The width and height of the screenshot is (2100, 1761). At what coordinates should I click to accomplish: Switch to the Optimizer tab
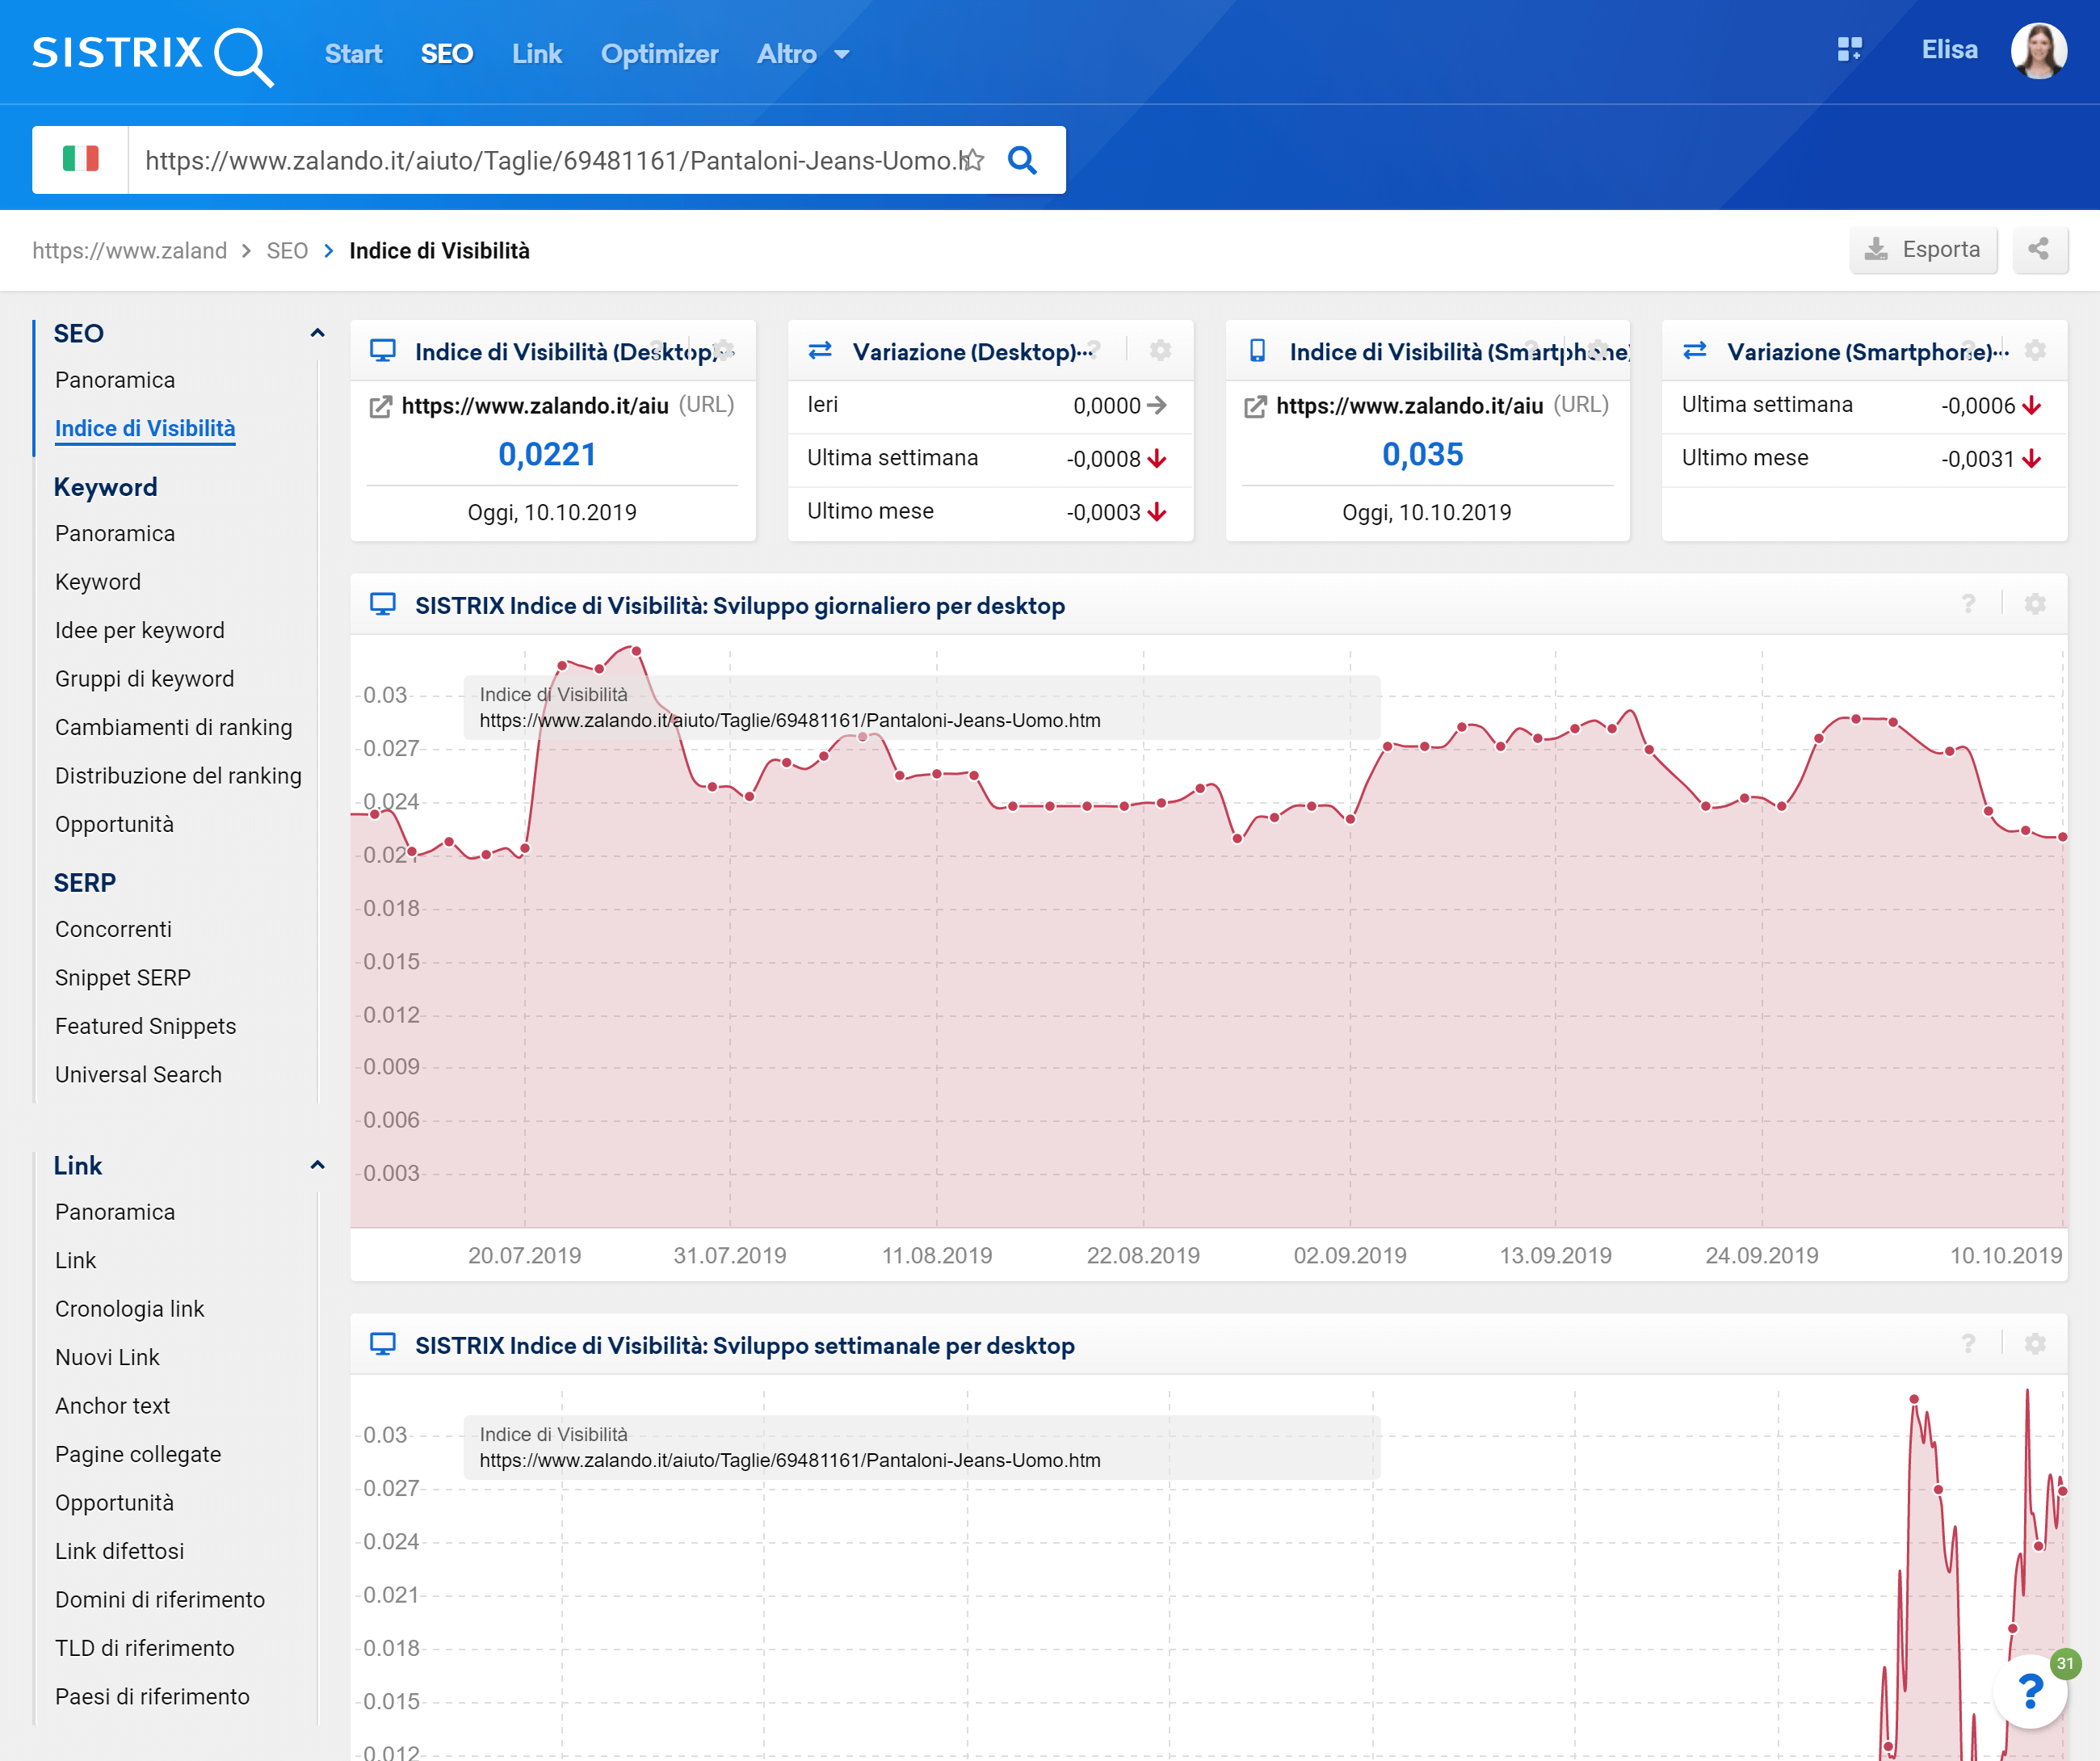click(x=659, y=54)
